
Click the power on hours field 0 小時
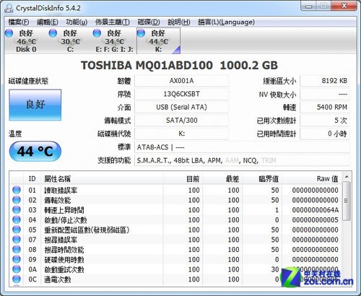(325, 134)
